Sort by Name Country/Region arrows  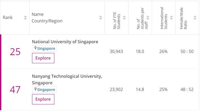[101, 18]
